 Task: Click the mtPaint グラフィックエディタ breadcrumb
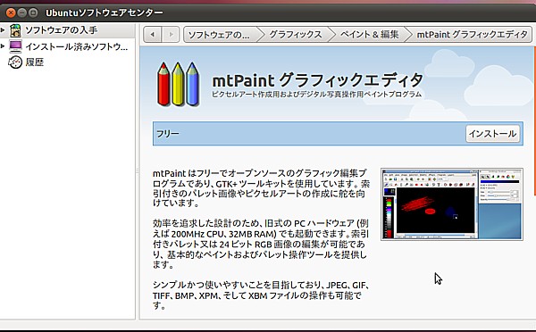472,35
